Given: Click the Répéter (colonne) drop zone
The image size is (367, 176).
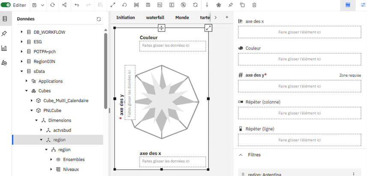Looking at the screenshot, I should point(300,113).
